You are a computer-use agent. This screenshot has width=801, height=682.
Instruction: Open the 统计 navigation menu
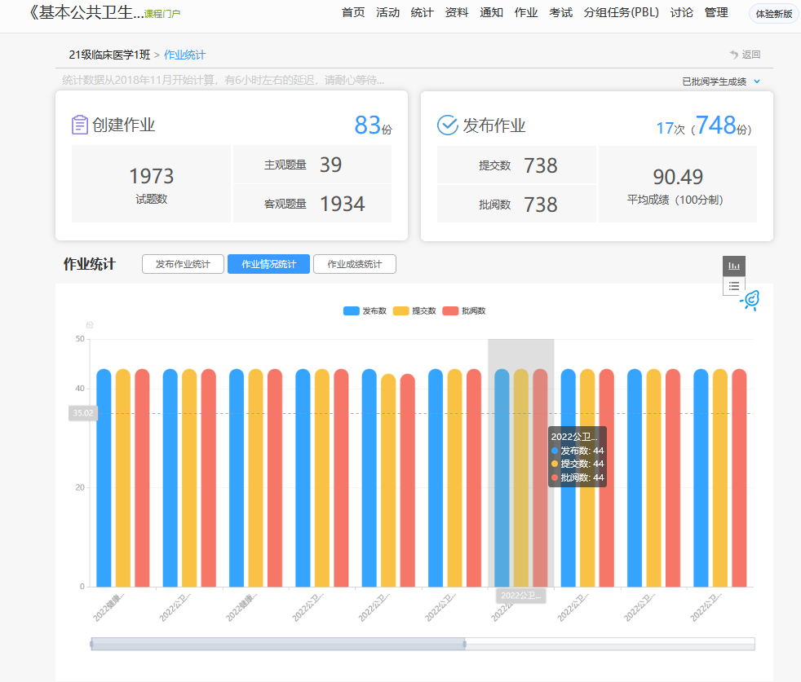coord(422,13)
